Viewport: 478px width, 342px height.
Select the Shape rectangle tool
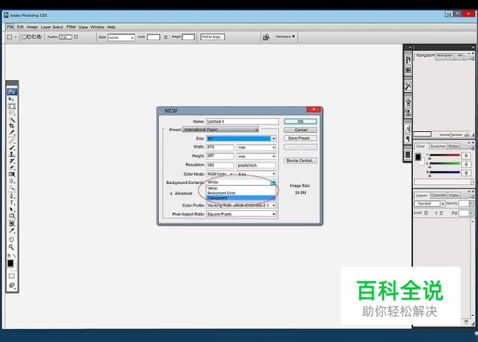12,216
